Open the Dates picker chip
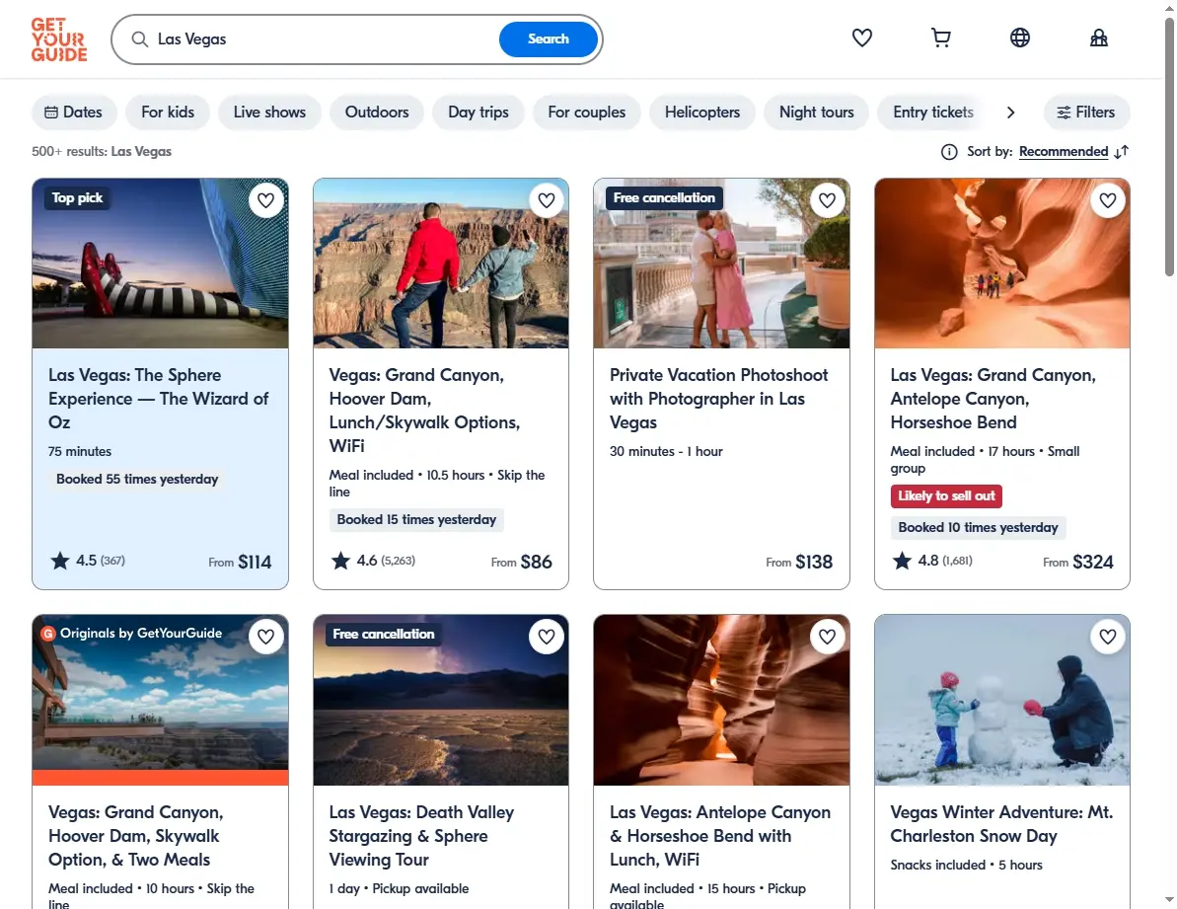Viewport: 1177px width, 909px height. (74, 113)
